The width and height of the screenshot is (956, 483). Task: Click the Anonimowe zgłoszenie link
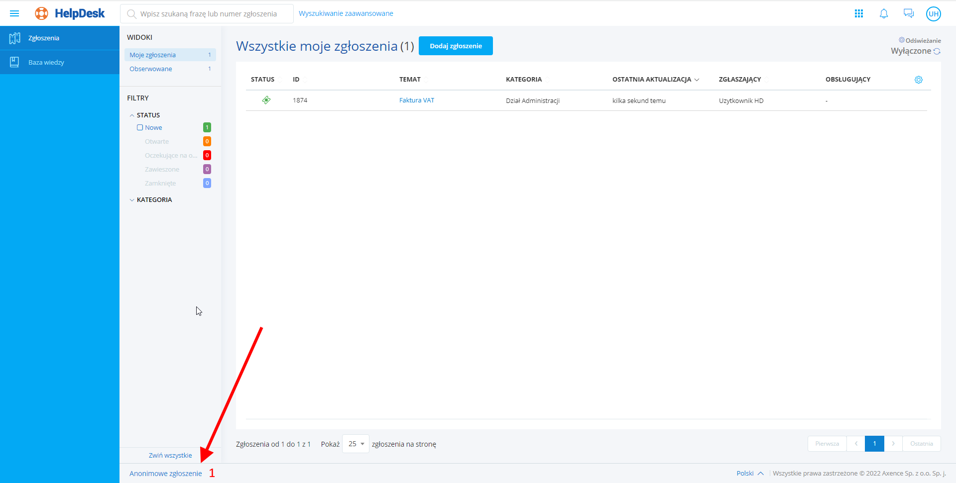pyautogui.click(x=165, y=474)
